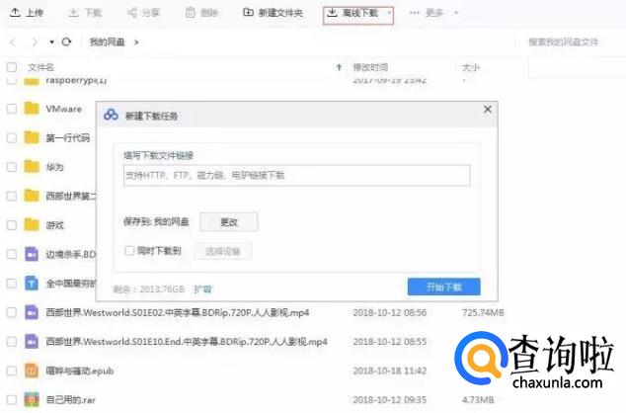Check the box for 边境杀手 video
626x413 pixels.
tap(12, 255)
